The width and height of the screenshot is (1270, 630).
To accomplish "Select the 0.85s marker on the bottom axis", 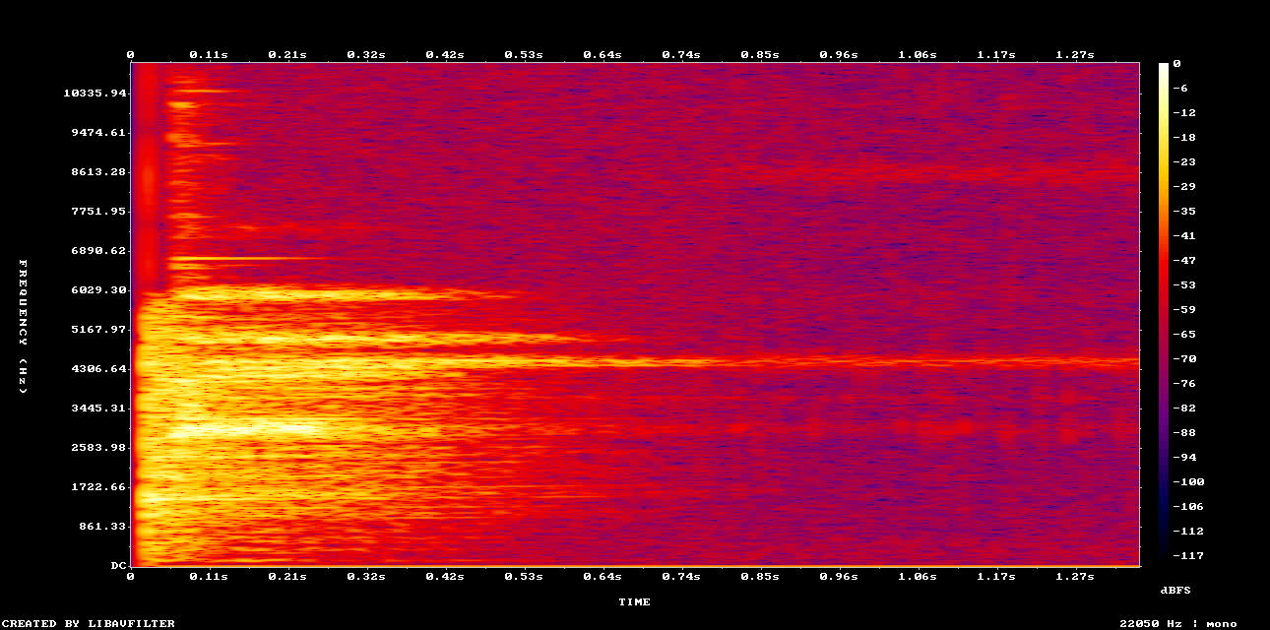I will point(761,578).
